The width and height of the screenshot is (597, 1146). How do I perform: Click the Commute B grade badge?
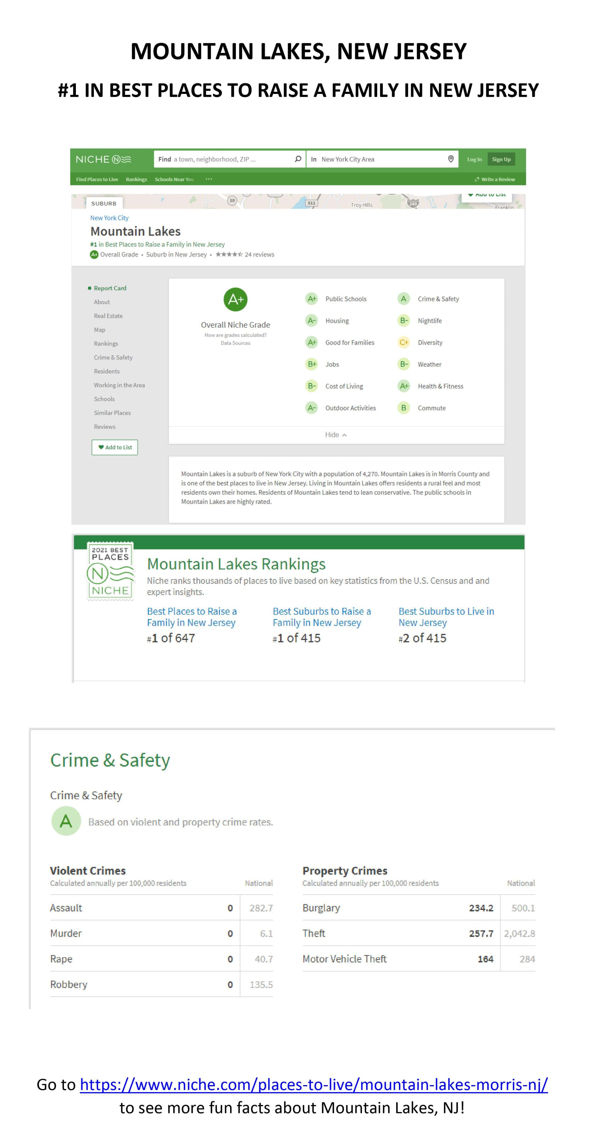[x=404, y=407]
